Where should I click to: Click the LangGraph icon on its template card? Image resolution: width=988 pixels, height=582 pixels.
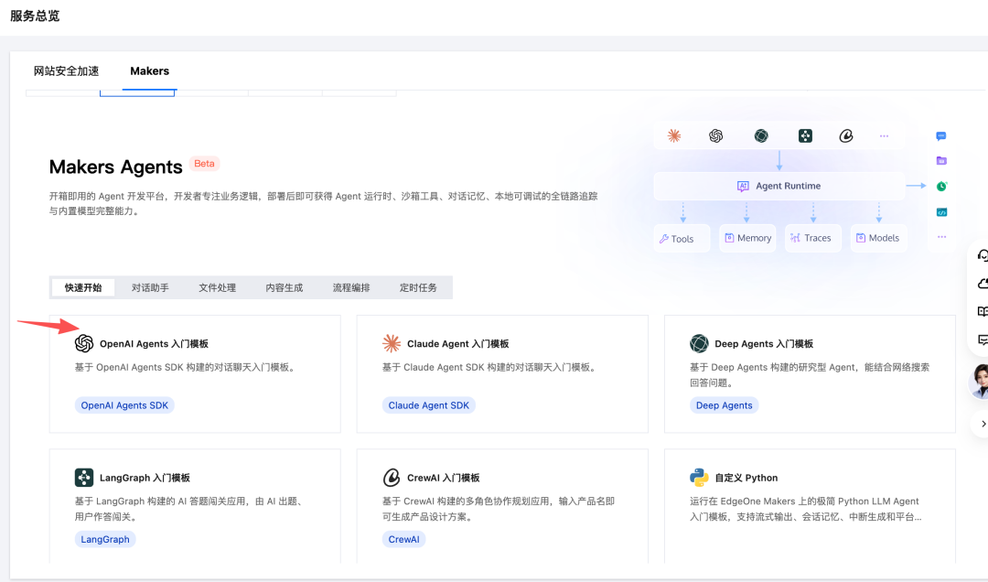[84, 478]
